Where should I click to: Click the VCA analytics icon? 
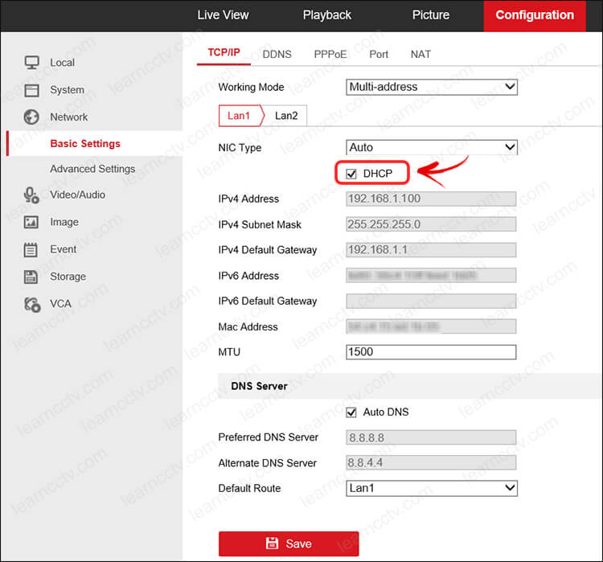coord(31,304)
